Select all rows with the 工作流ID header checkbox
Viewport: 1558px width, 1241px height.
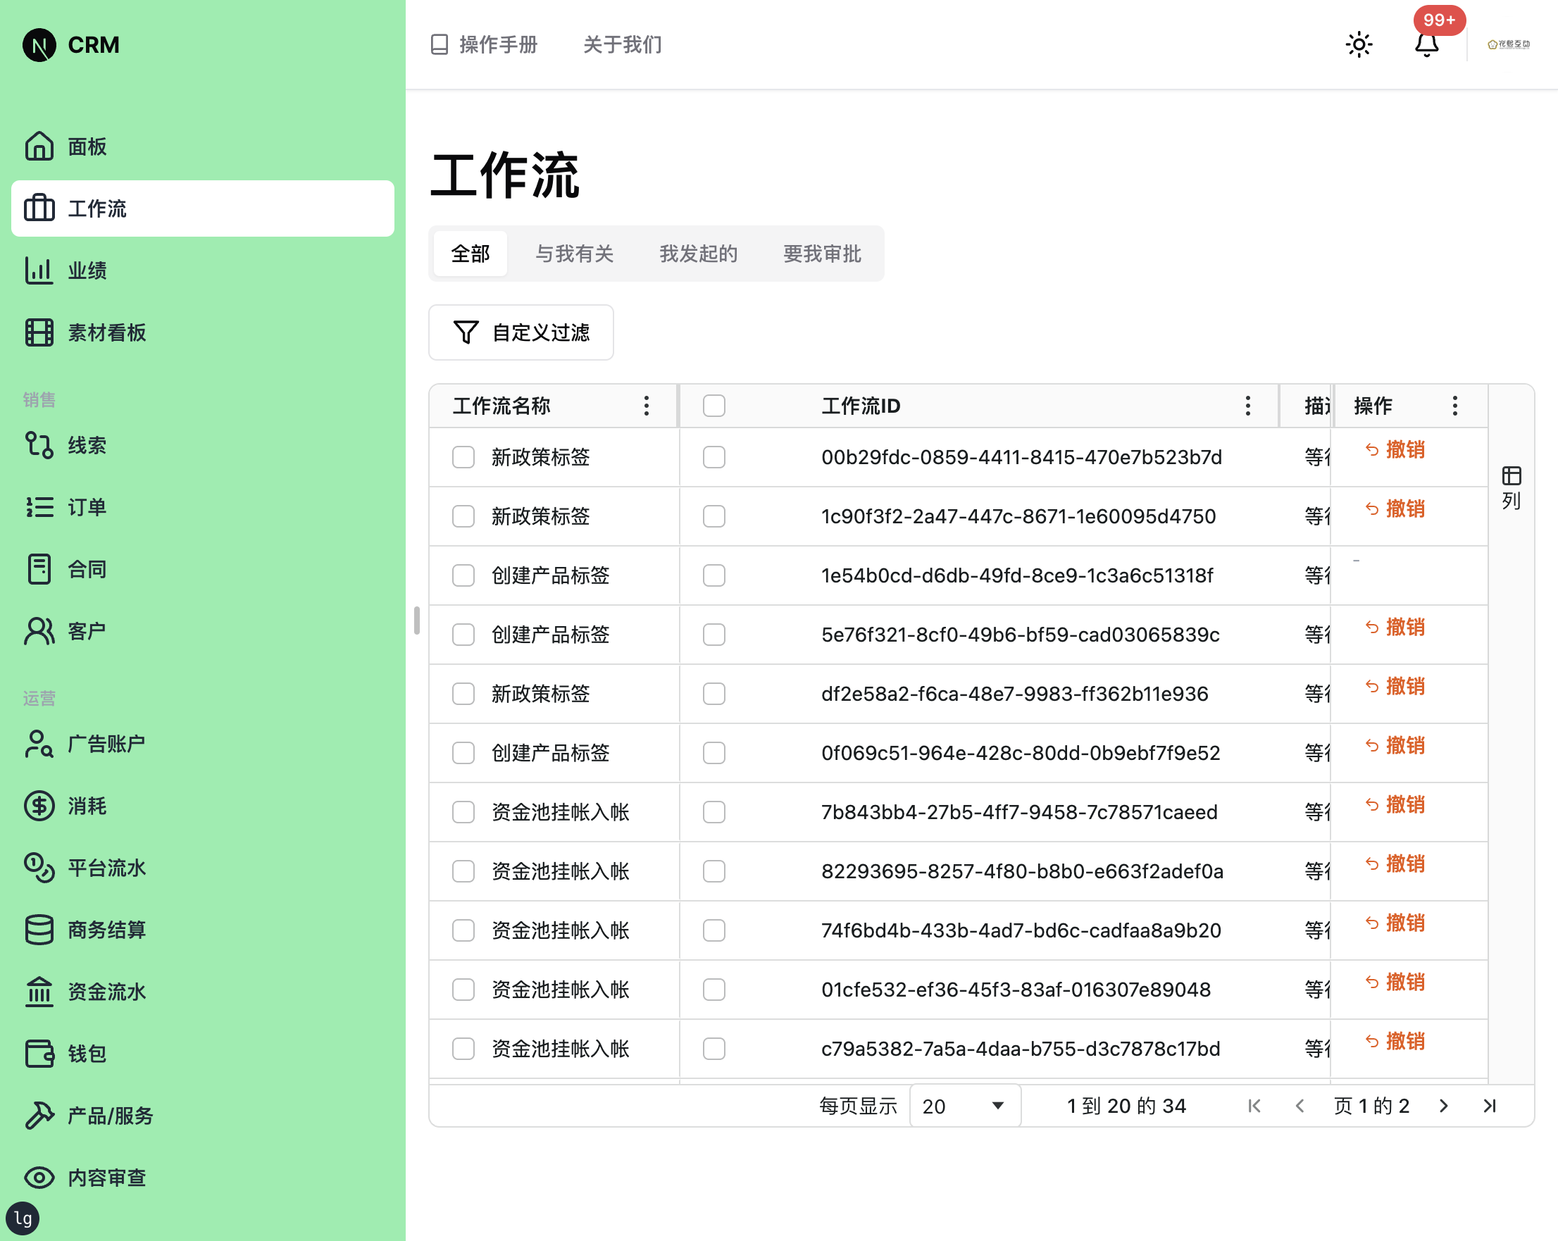713,406
